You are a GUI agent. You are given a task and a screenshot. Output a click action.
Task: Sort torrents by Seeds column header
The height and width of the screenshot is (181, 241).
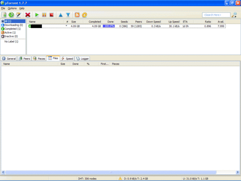coord(122,22)
